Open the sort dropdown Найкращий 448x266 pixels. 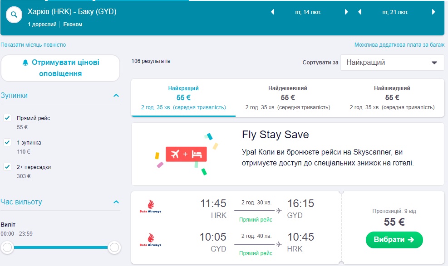[392, 63]
